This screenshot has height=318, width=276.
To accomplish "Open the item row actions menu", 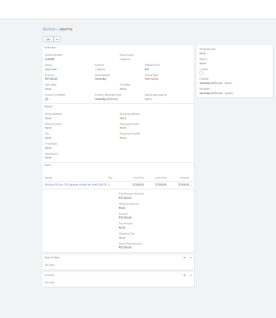I will [191, 185].
